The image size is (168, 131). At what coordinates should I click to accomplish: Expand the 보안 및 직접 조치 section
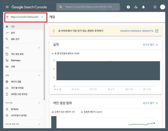pos(39,124)
